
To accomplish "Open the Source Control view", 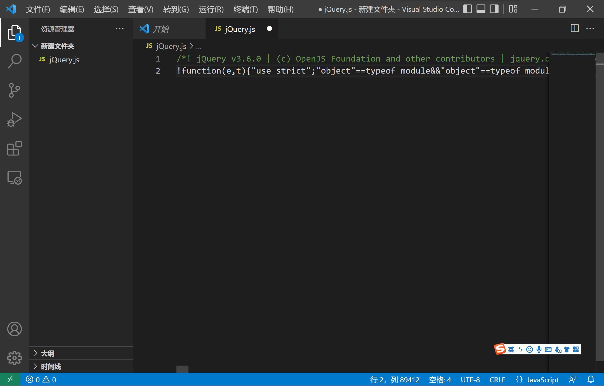I will 15,90.
